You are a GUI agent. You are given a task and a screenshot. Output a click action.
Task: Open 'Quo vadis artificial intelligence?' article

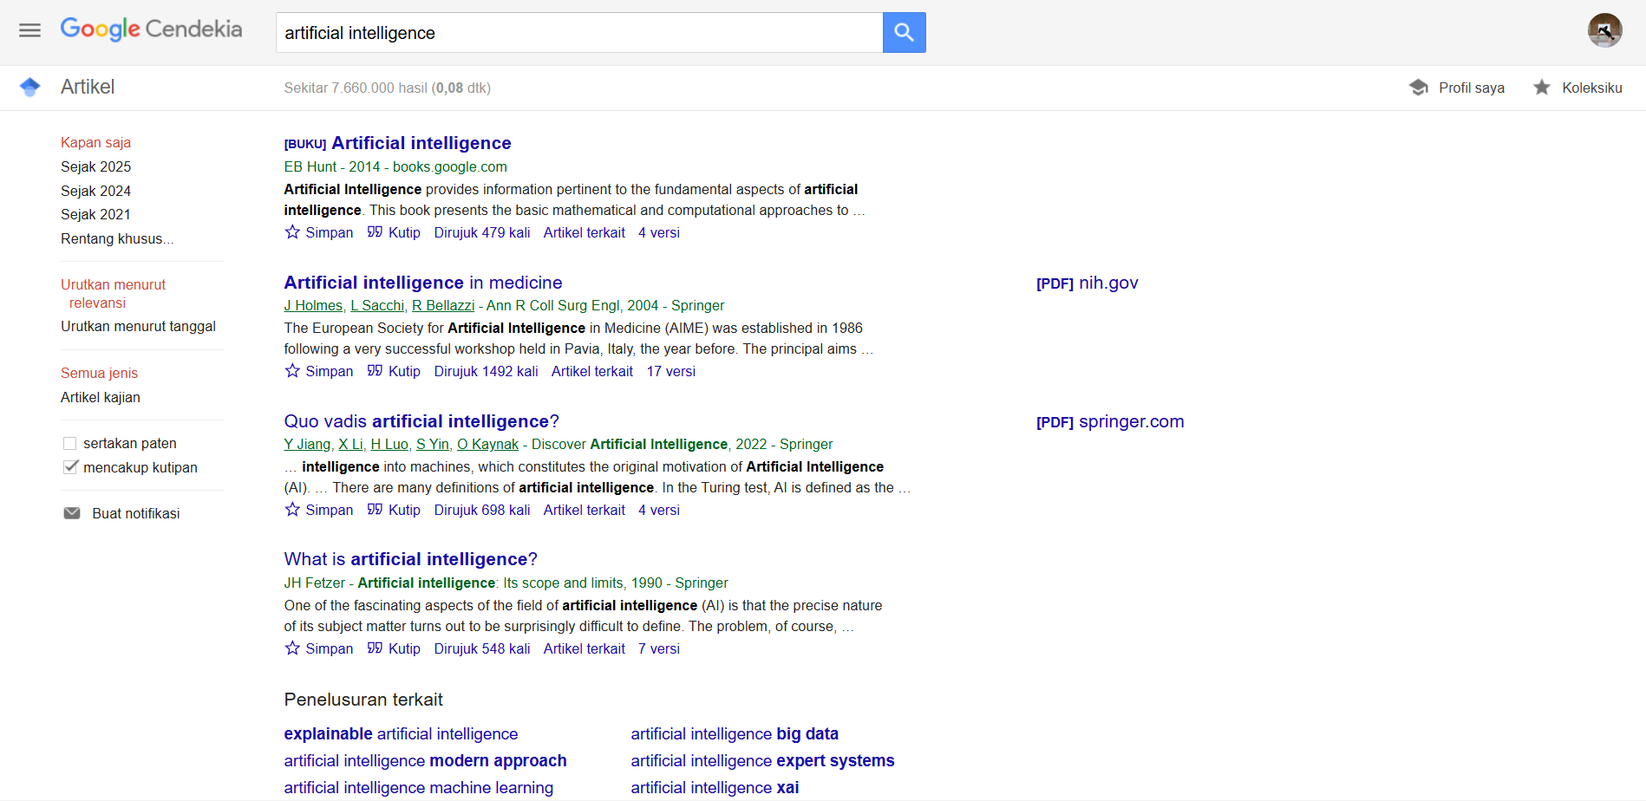tap(421, 421)
